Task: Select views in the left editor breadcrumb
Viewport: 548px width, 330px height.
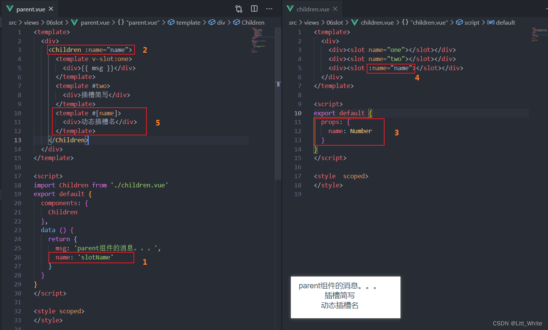Action: [31, 22]
